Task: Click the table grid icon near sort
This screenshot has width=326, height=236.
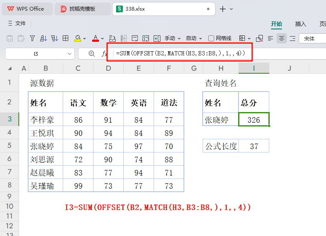Action: click(65, 38)
